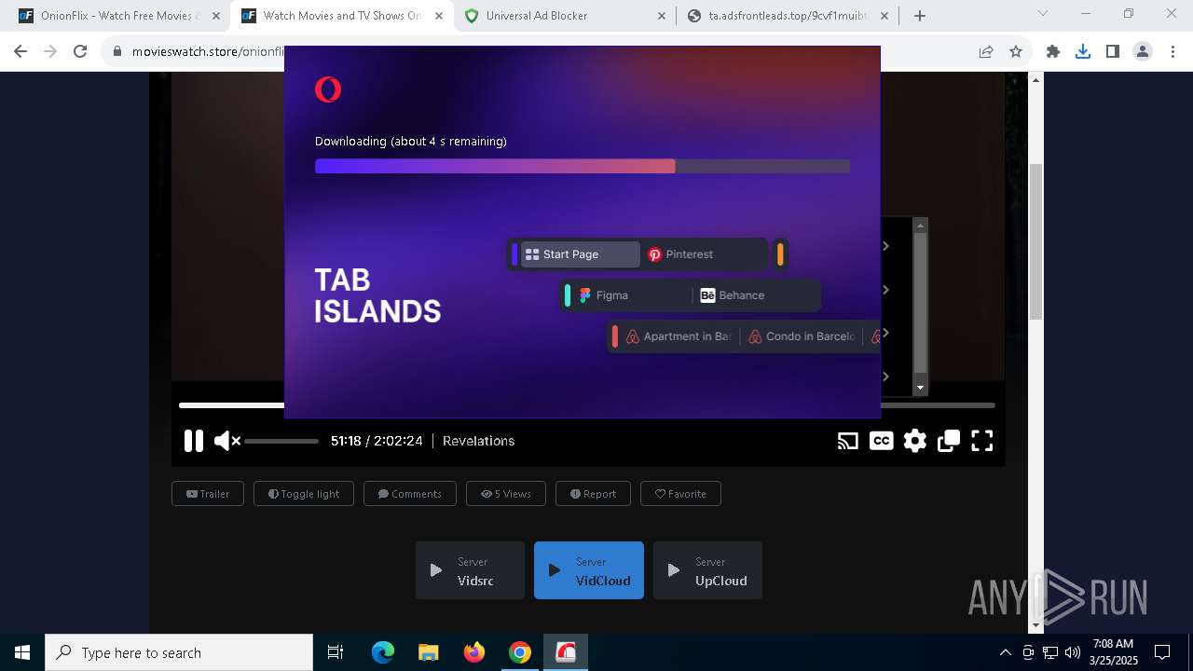Image resolution: width=1193 pixels, height=671 pixels.
Task: Open the notification center
Action: click(1162, 652)
